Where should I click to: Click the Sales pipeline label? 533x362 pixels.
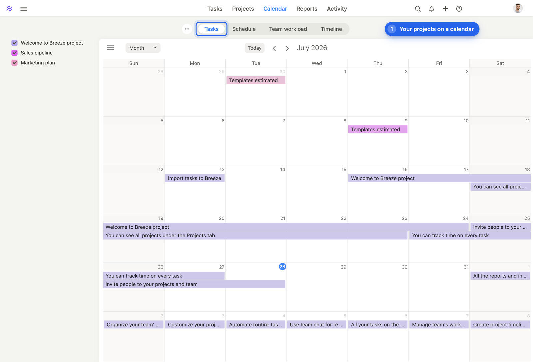pyautogui.click(x=37, y=53)
